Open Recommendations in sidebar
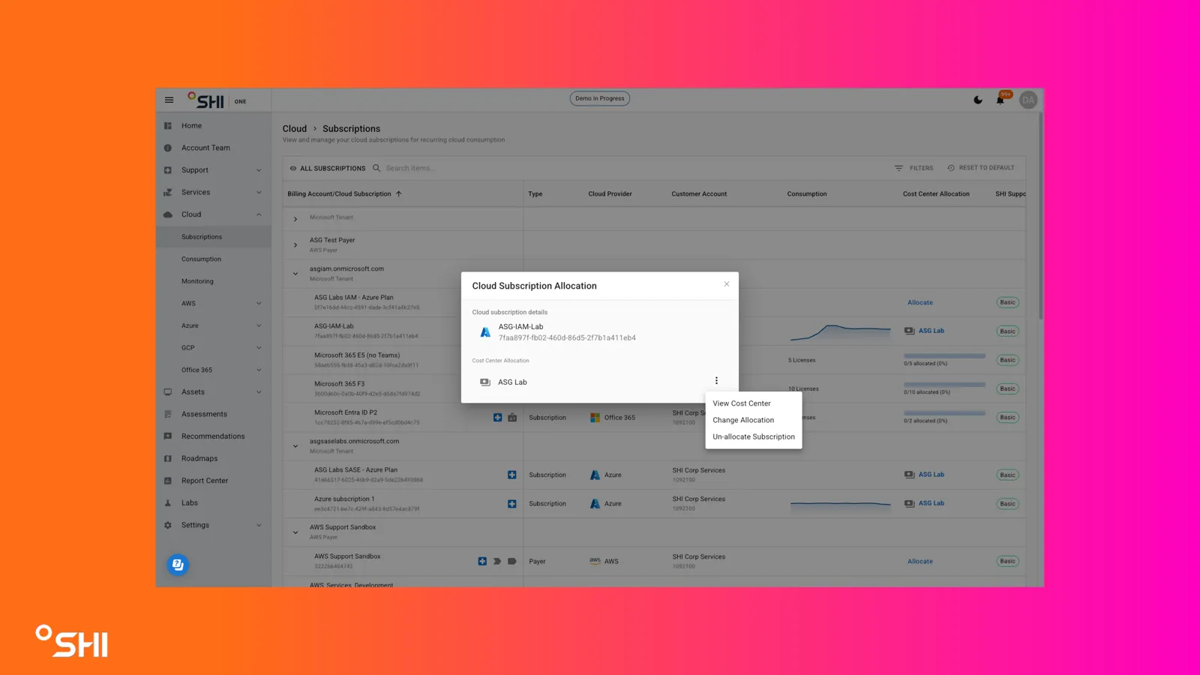 (214, 436)
